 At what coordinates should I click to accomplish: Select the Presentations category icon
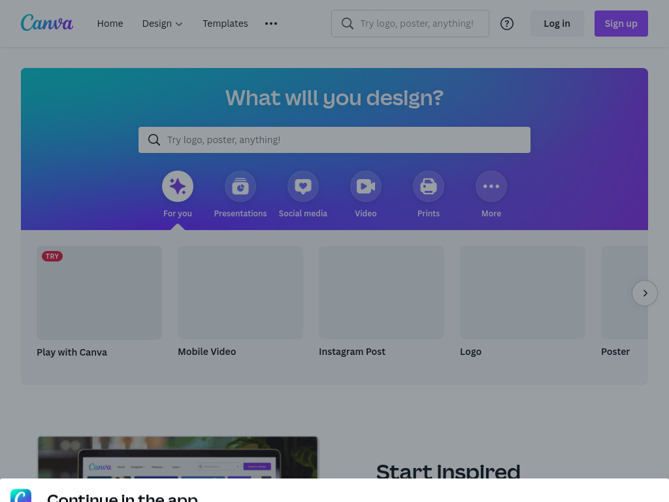tap(240, 186)
